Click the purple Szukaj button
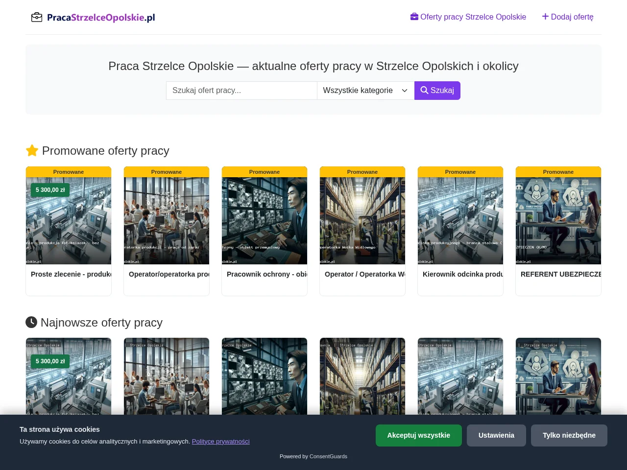Screen dimensions: 627x470 (437, 91)
